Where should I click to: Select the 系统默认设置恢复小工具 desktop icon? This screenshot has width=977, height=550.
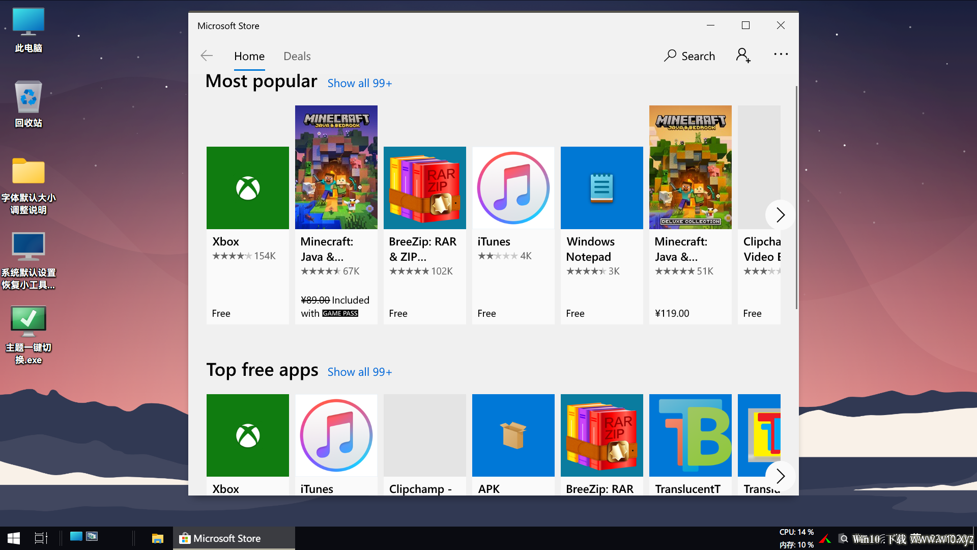point(28,261)
